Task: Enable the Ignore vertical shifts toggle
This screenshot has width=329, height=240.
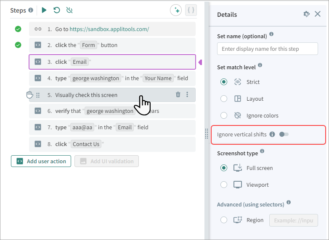Action: pos(284,134)
